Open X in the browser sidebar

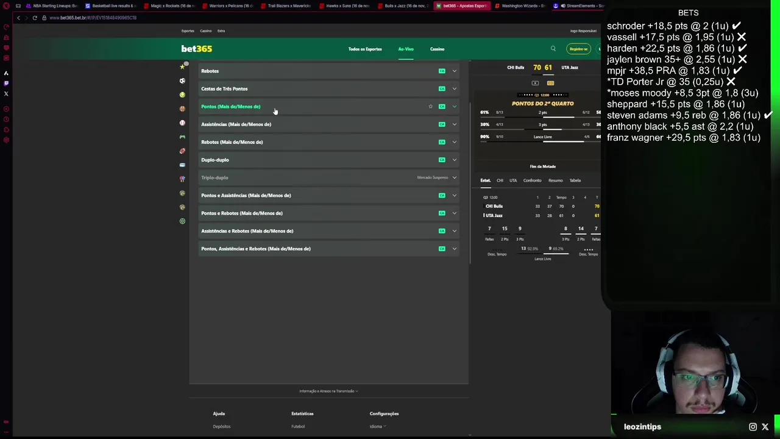pyautogui.click(x=6, y=94)
